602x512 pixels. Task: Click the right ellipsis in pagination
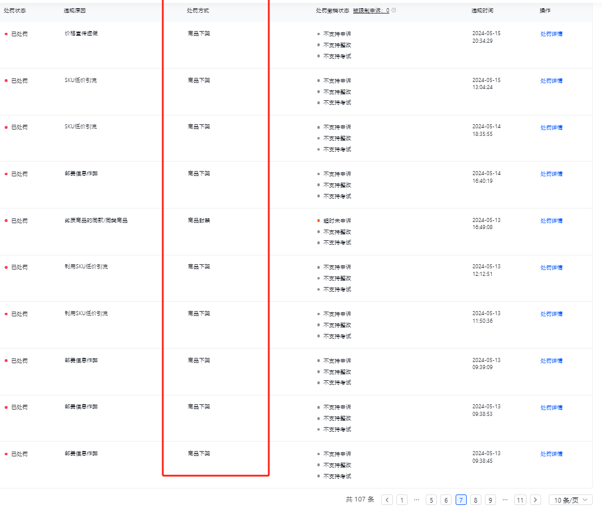coord(505,500)
